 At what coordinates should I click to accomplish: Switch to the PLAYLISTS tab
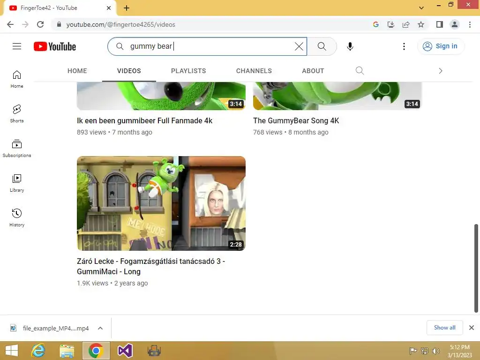point(188,71)
